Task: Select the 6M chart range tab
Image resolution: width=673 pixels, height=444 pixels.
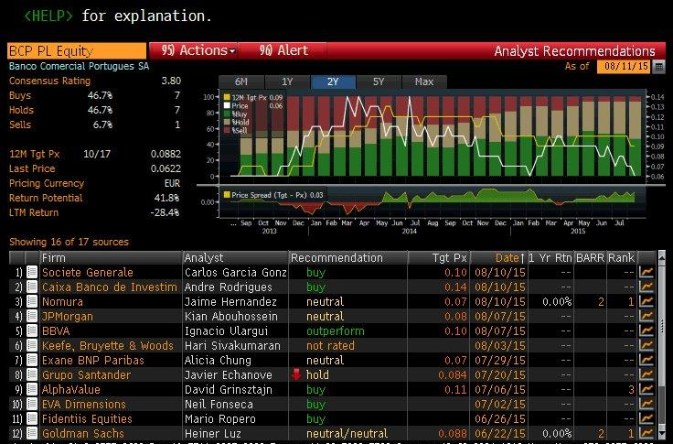Action: [x=241, y=81]
